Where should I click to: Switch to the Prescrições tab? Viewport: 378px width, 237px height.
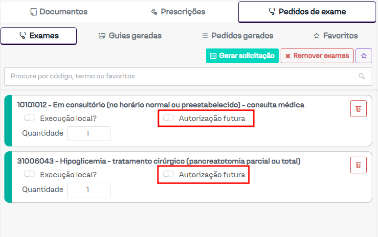click(178, 12)
